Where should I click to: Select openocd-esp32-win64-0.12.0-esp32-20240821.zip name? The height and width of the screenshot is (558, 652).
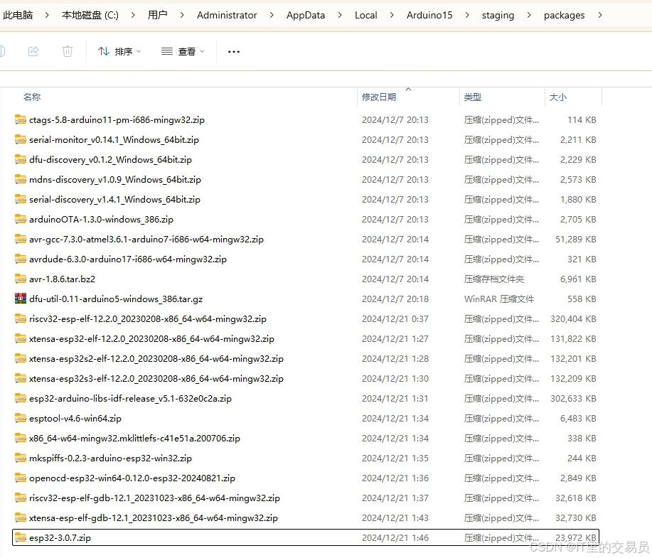[x=132, y=478]
